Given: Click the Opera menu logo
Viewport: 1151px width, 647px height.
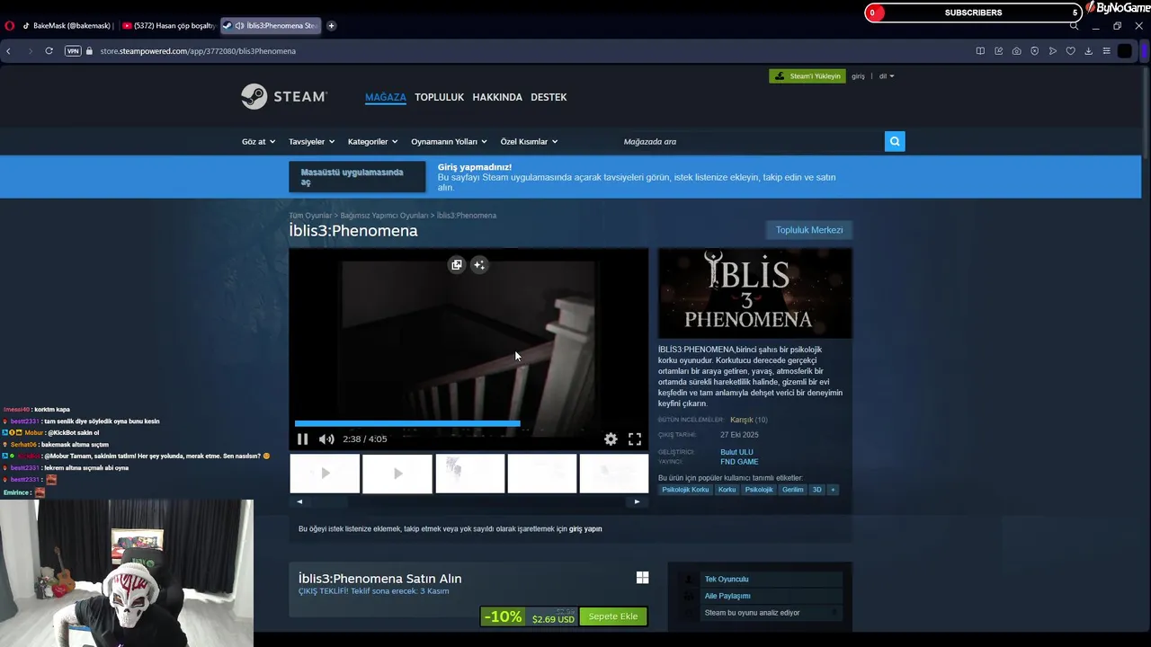Looking at the screenshot, I should [10, 25].
